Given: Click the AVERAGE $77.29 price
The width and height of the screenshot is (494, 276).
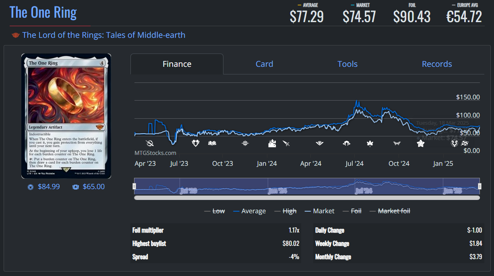Looking at the screenshot, I should click(x=307, y=16).
